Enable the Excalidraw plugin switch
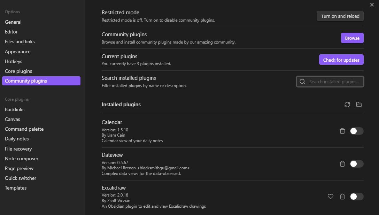The image size is (379, 215). tap(356, 197)
